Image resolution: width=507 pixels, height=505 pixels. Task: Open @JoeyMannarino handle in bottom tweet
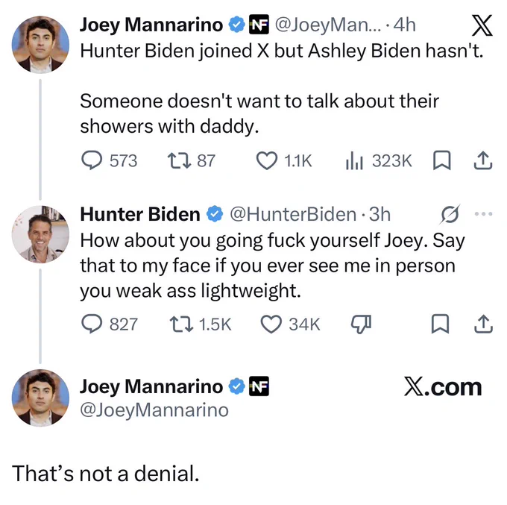pyautogui.click(x=154, y=410)
